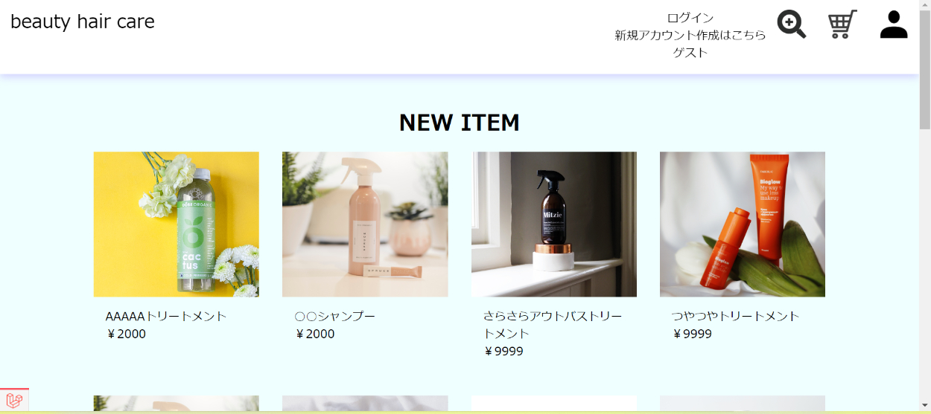This screenshot has height=414, width=931.
Task: Click the ログイン link
Action: tap(690, 18)
